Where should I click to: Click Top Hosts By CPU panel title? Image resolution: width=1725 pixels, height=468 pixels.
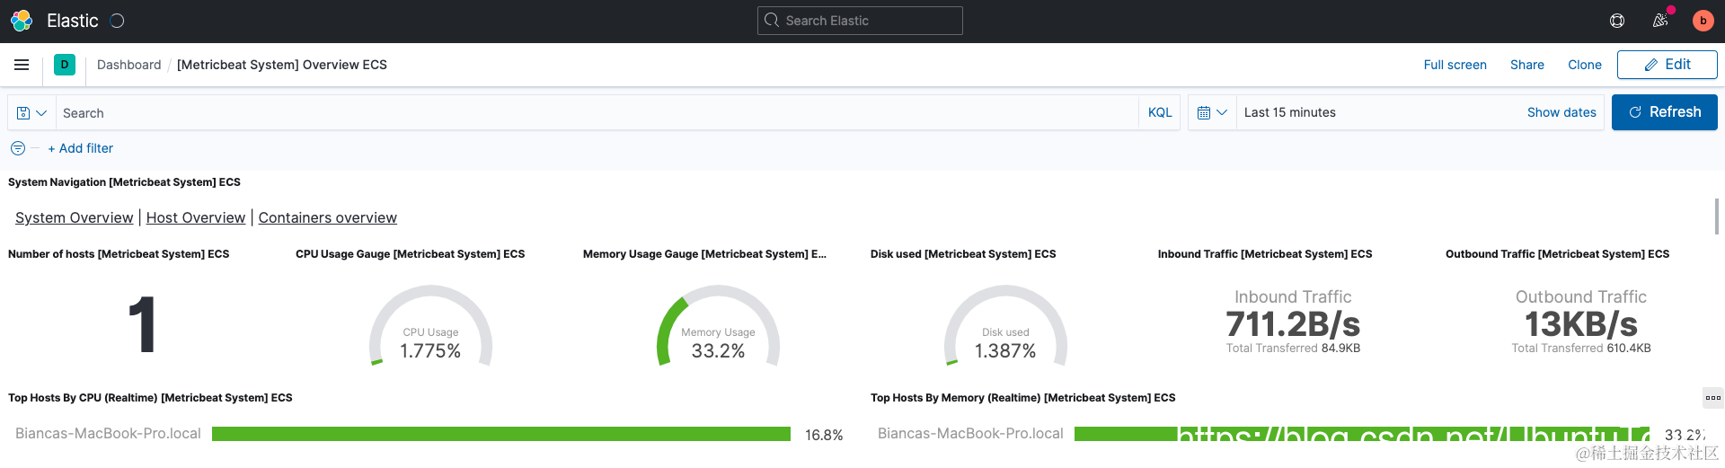click(150, 398)
